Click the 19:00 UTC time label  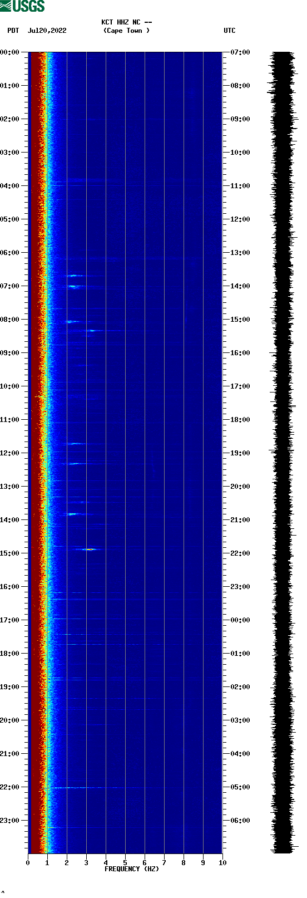coord(240,453)
